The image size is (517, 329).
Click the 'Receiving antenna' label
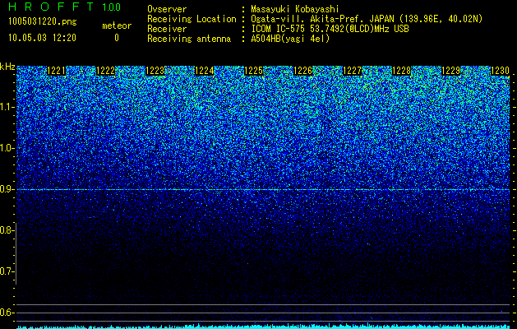[x=189, y=39]
